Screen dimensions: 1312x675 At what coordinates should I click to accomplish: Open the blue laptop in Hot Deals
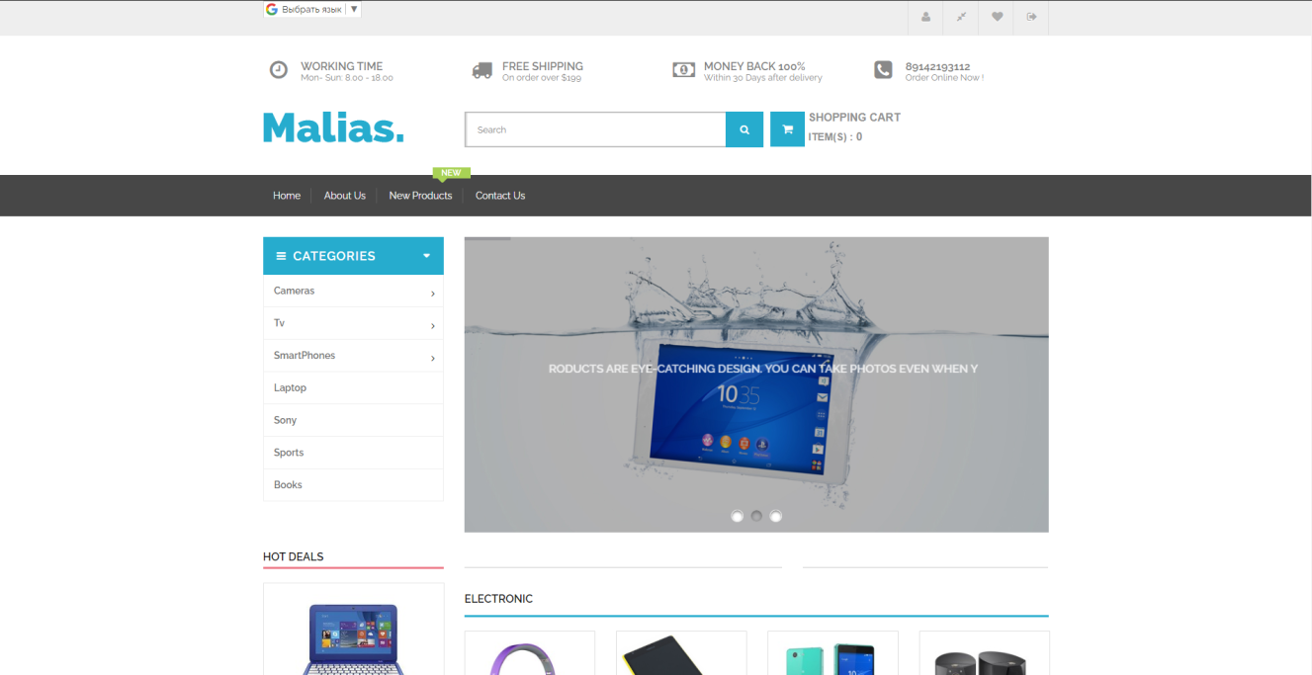click(x=353, y=639)
